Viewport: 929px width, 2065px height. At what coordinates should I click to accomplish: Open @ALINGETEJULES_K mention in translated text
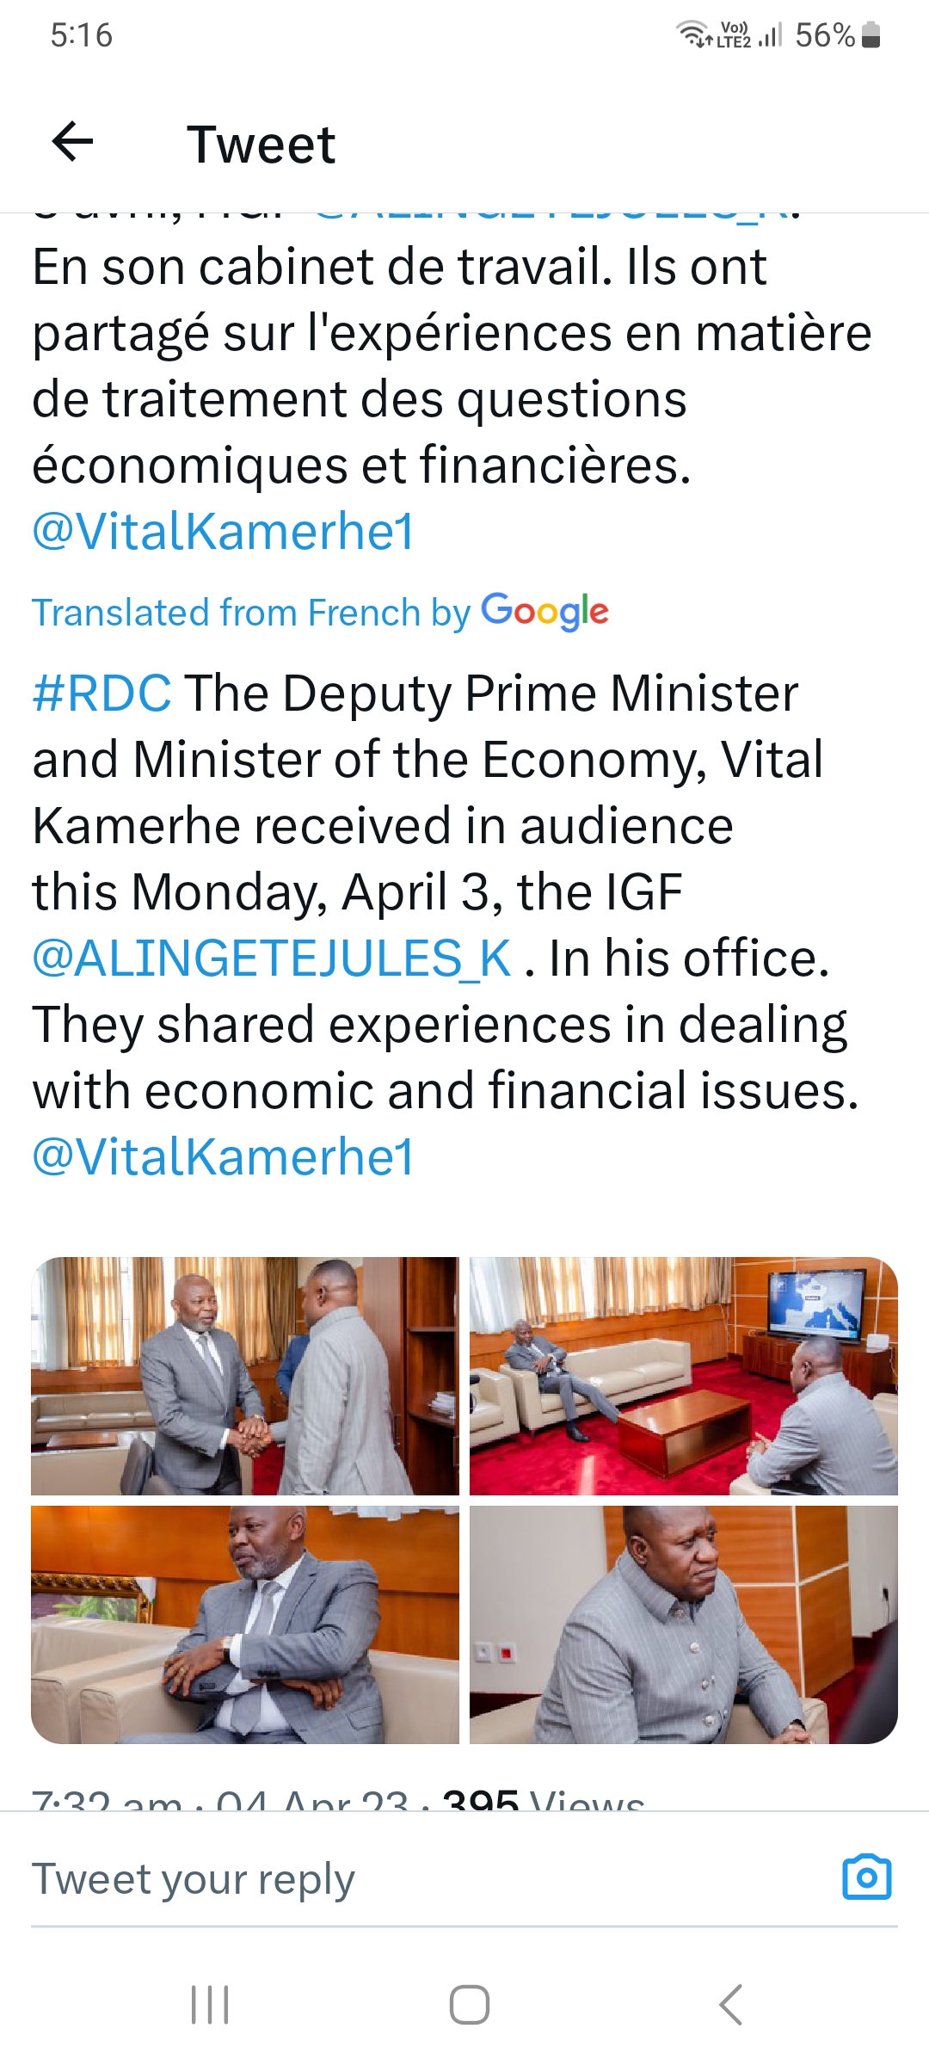[x=272, y=959]
